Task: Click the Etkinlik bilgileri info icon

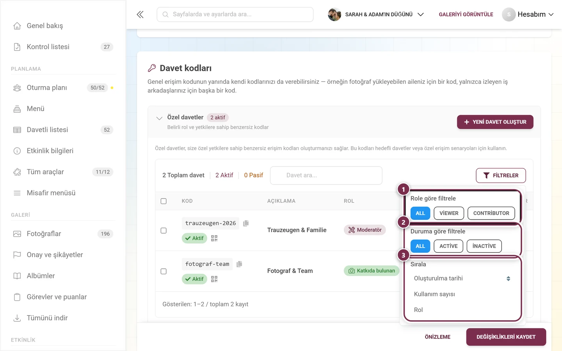Action: tap(17, 151)
